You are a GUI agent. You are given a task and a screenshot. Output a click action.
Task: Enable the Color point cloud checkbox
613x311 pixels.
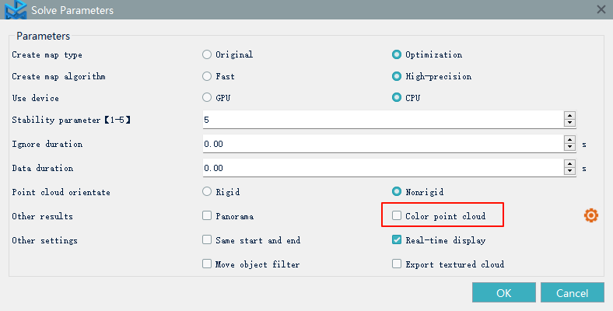pyautogui.click(x=398, y=216)
